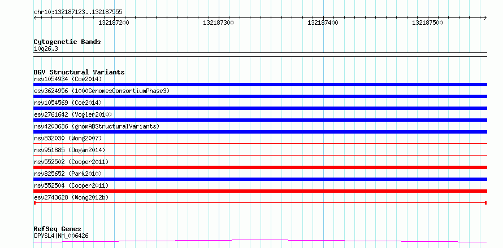503x248 pixels.
Task: Click the label nsv951885 (Dogan2014)
Action: coord(70,150)
